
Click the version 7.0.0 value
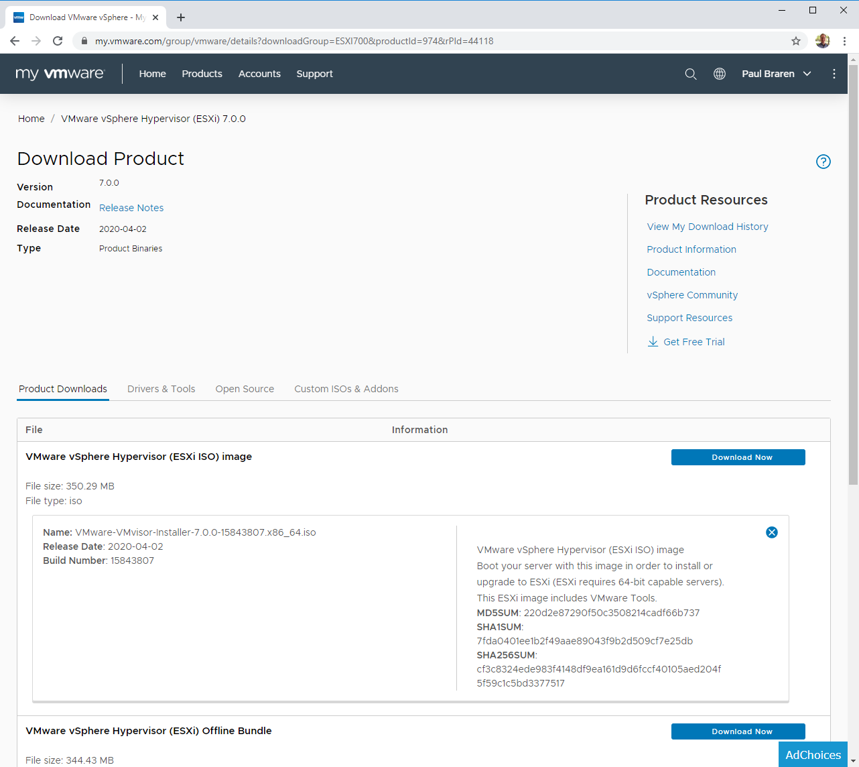[x=109, y=182]
